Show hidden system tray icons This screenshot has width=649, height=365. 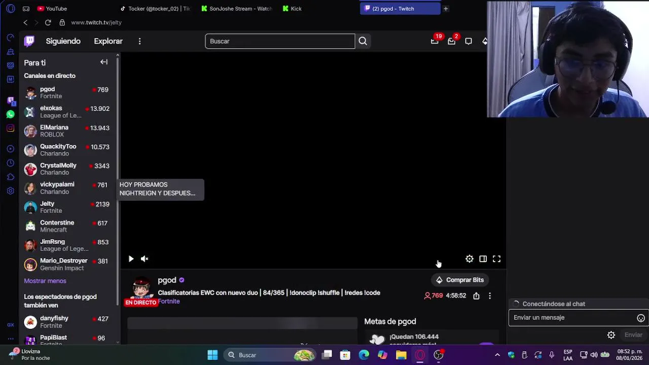pyautogui.click(x=497, y=355)
